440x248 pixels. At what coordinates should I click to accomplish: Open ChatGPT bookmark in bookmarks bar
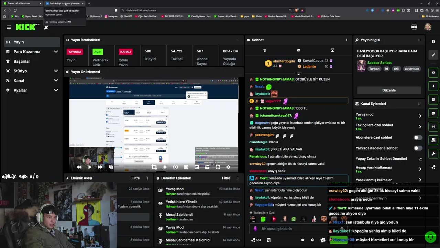click(126, 16)
